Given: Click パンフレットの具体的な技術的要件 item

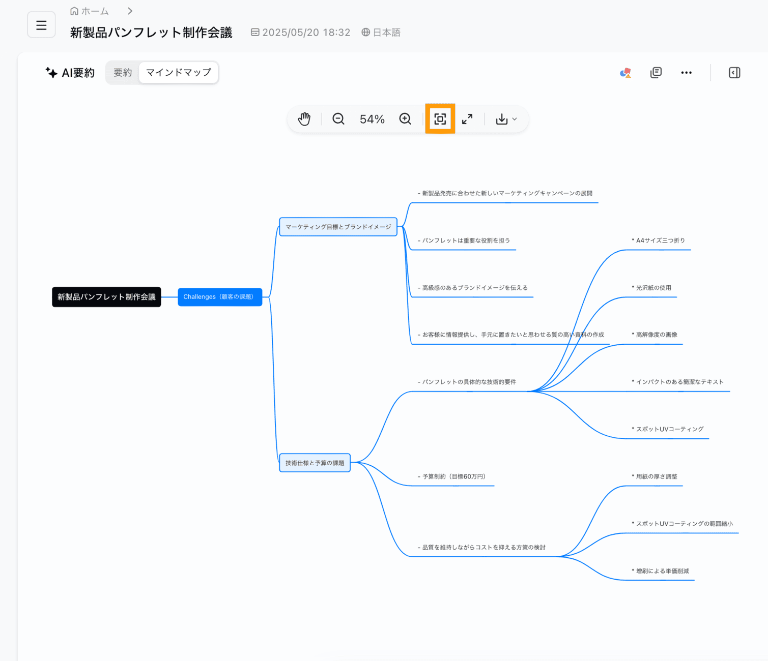Looking at the screenshot, I should (x=467, y=382).
